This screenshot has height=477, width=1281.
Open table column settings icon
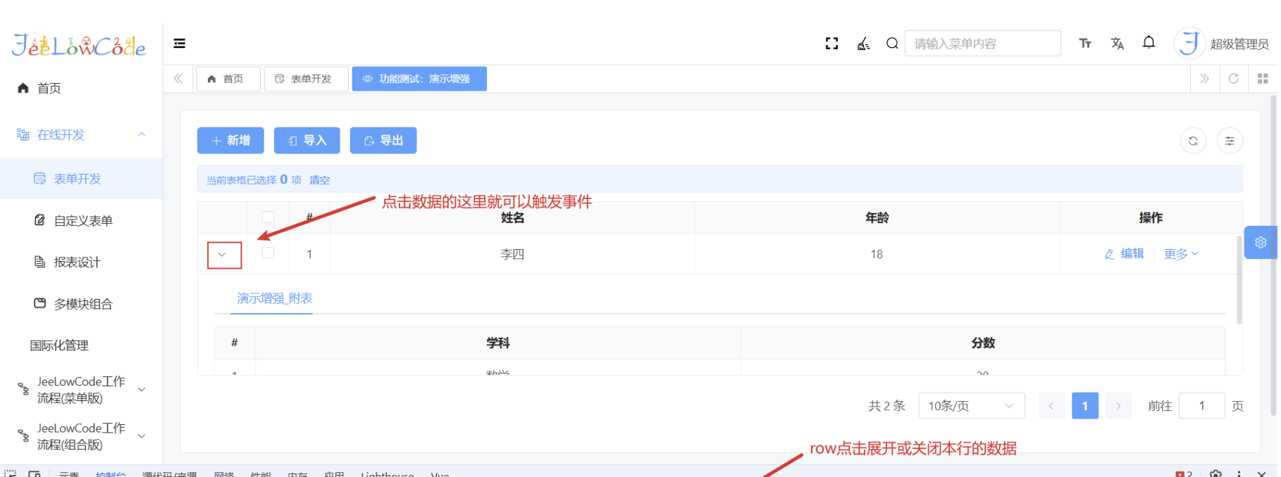tap(1230, 141)
